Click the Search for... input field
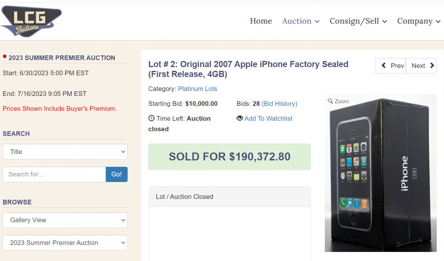 (x=54, y=174)
